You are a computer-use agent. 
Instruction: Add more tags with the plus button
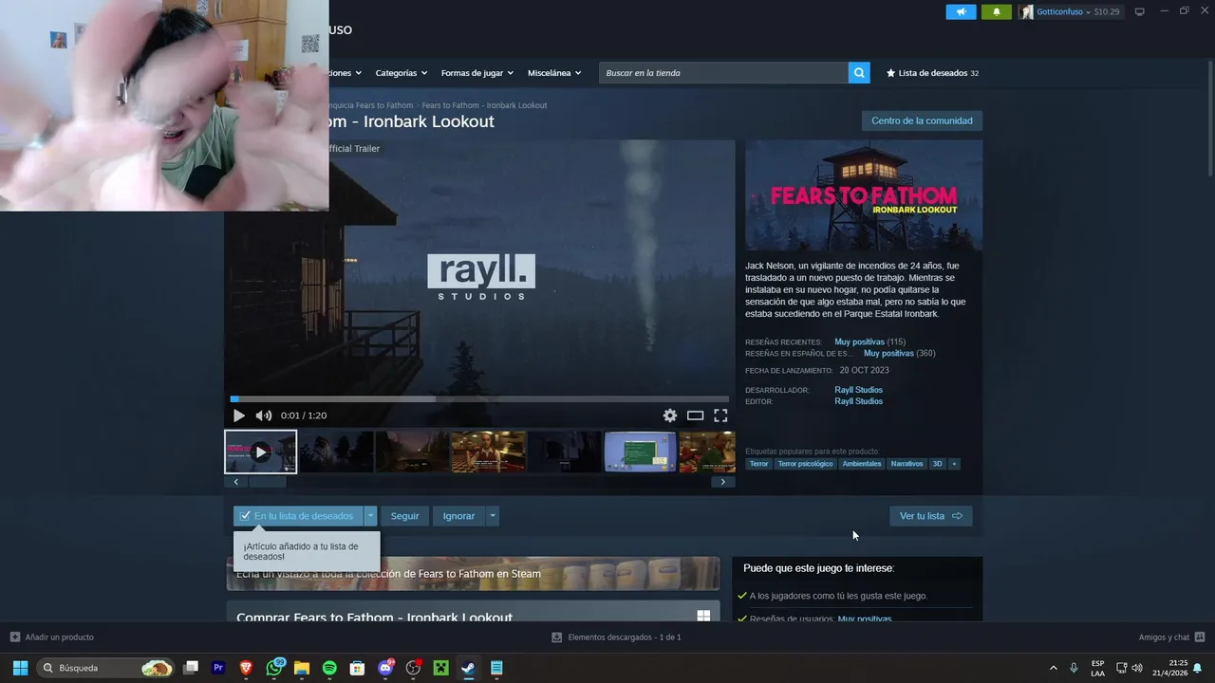click(954, 464)
